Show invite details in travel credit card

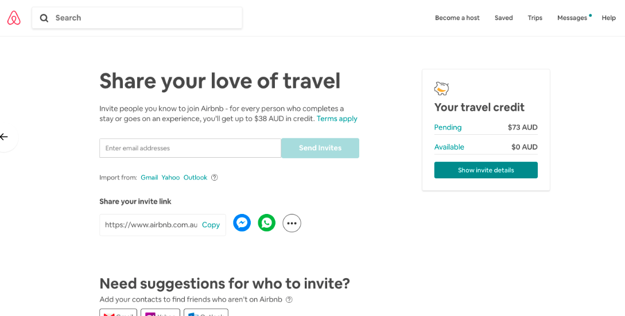486,170
